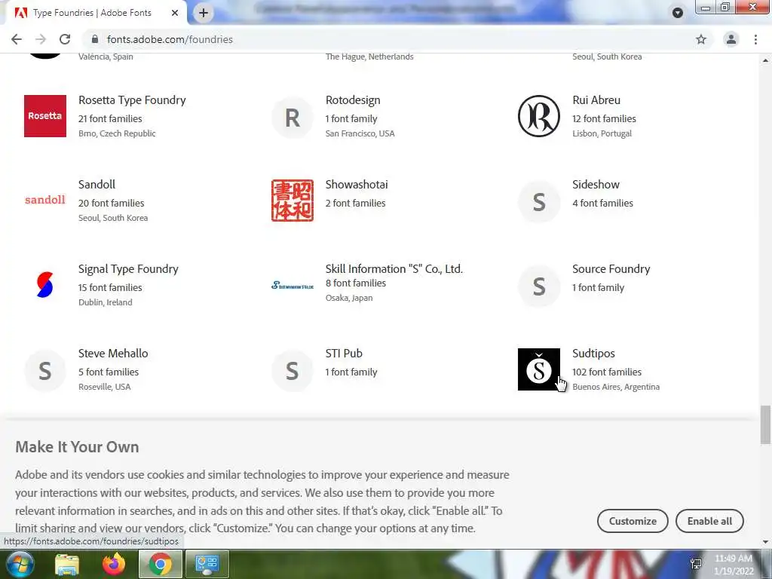Viewport: 772px width, 579px height.
Task: Bookmark this page with the star icon
Action: 701,39
